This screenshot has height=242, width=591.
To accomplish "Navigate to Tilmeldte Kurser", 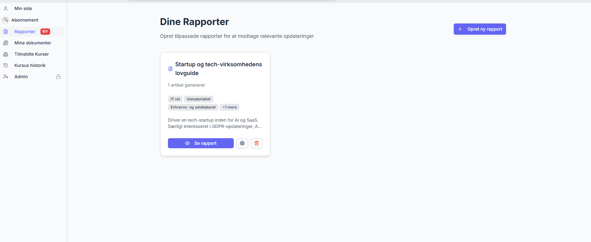I will (32, 54).
